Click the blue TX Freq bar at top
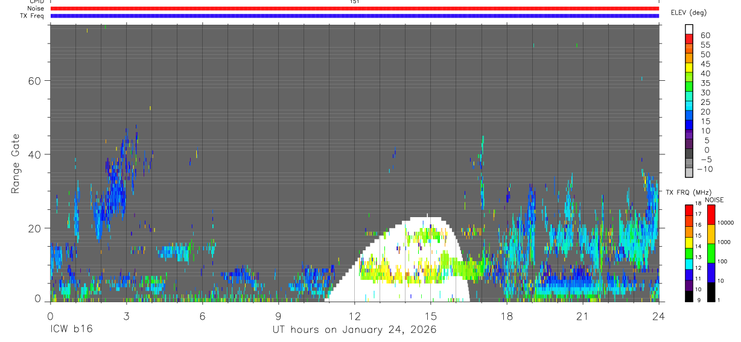This screenshot has width=741, height=342. pos(355,16)
